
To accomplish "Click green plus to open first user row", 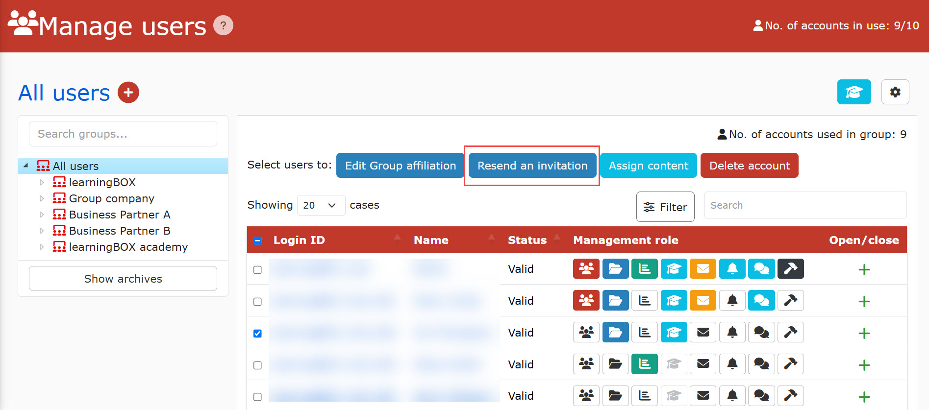I will pyautogui.click(x=864, y=270).
